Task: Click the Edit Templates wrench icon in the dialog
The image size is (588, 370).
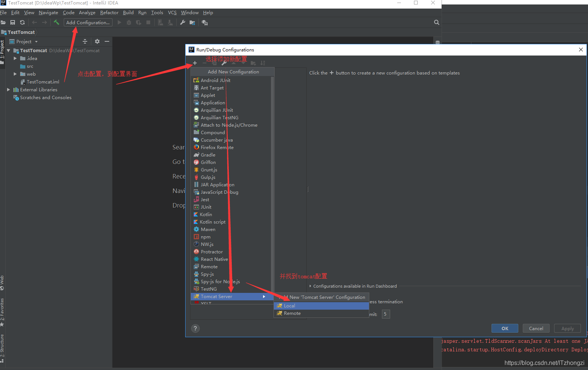Action: click(x=224, y=63)
